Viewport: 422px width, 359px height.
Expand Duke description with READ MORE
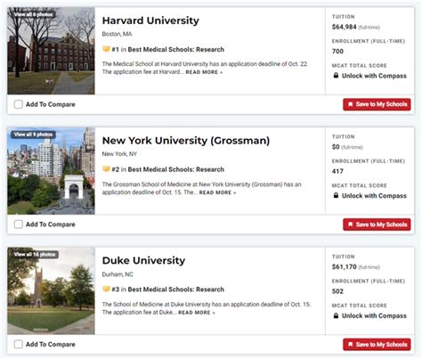tap(197, 313)
